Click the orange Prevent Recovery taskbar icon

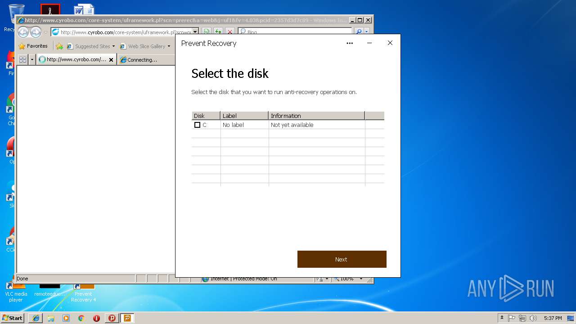point(127,318)
